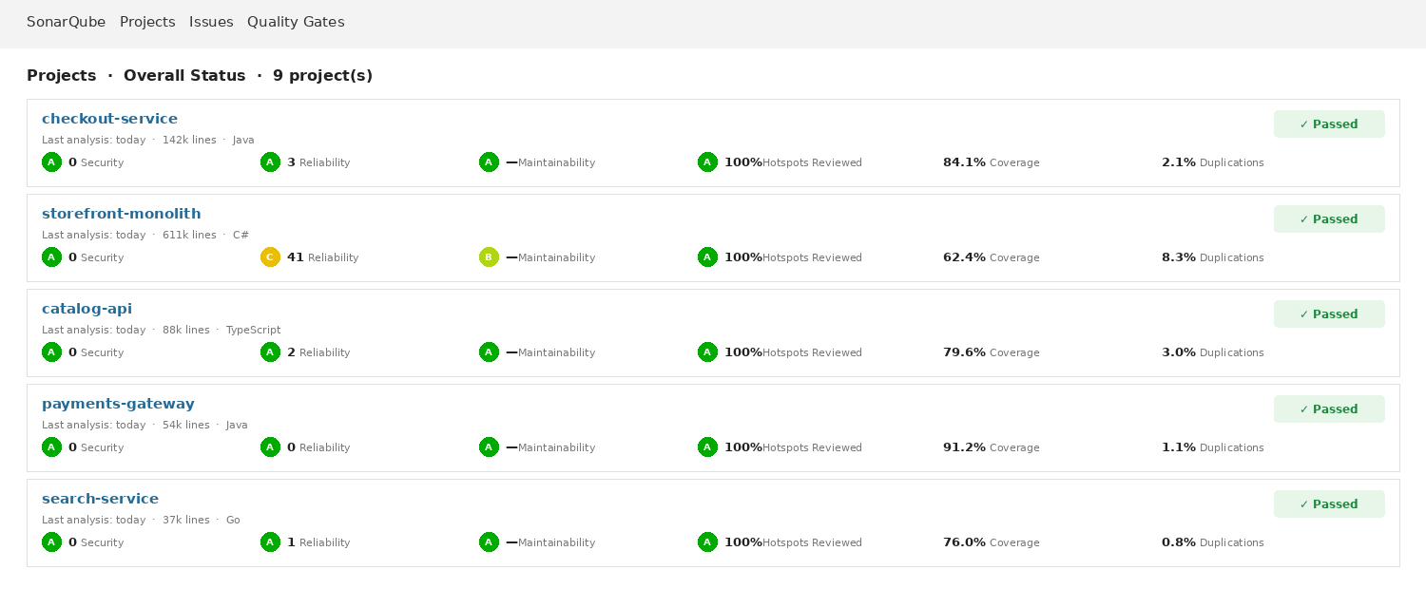Click 0 Reliability count on payments-gateway
This screenshot has height=589, width=1426.
[291, 447]
